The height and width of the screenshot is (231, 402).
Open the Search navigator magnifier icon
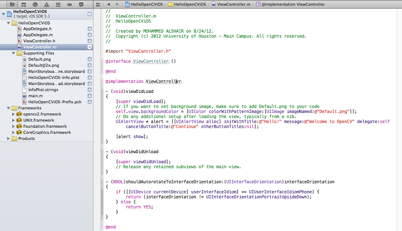(35, 5)
